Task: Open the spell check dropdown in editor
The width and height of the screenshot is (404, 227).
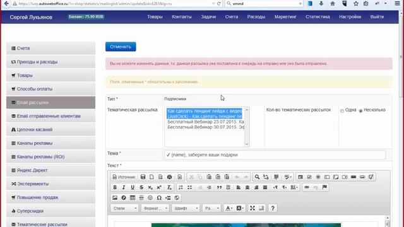Action: (x=288, y=177)
